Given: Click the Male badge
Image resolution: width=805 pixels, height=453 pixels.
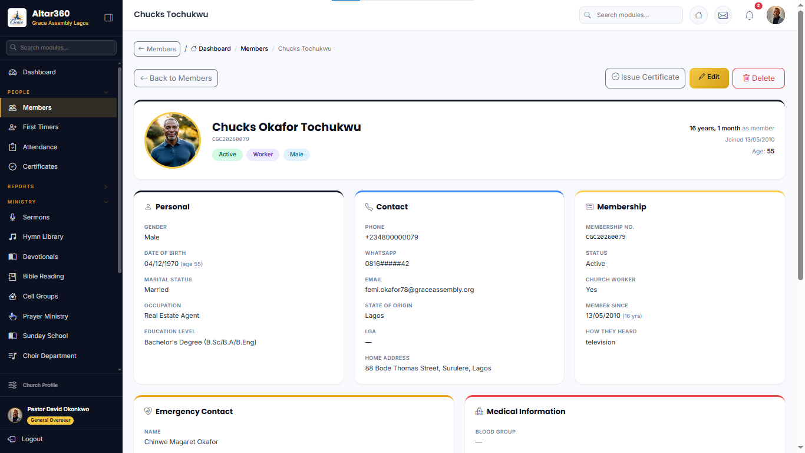Looking at the screenshot, I should (296, 155).
